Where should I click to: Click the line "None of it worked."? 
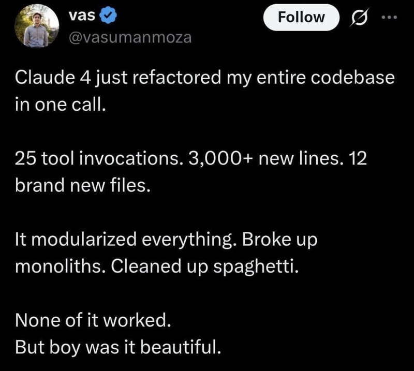click(93, 320)
